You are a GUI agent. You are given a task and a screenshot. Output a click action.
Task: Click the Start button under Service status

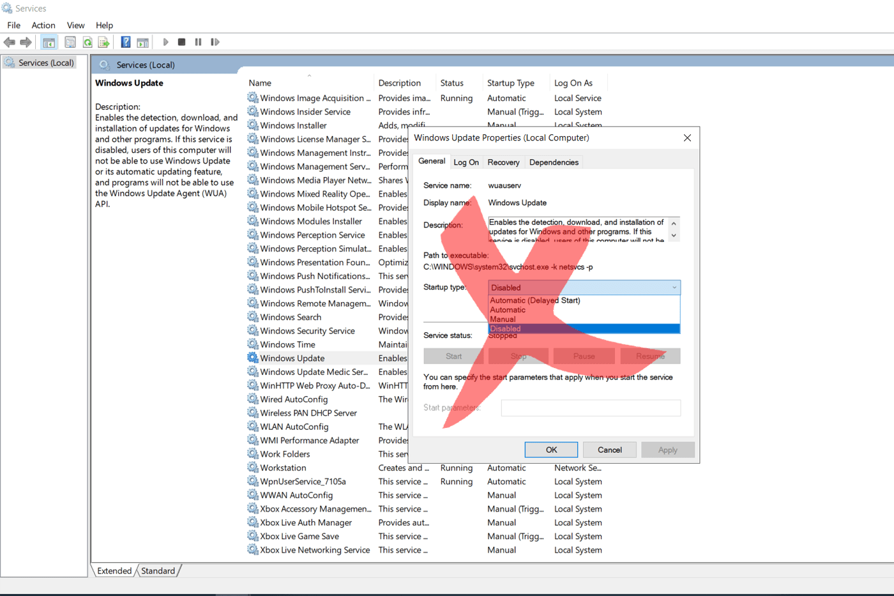point(453,356)
